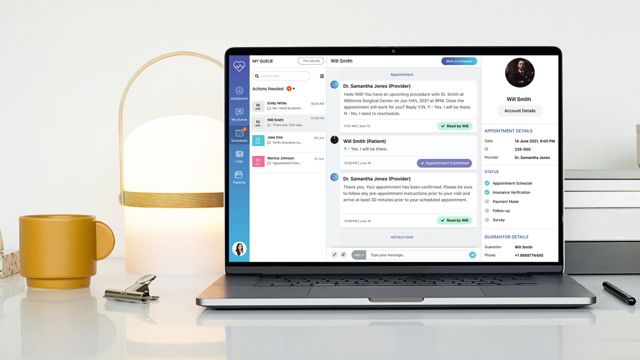Expand the SMS channel selector dropdown
This screenshot has width=640, height=360.
[x=359, y=255]
